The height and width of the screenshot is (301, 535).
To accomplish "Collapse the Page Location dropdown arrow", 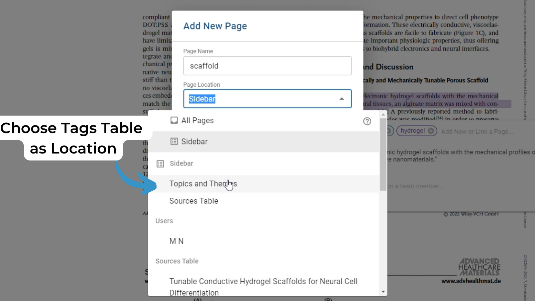I will (x=342, y=99).
